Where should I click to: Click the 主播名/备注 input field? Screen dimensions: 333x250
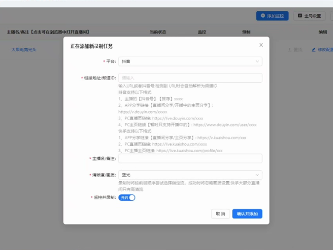point(190,158)
